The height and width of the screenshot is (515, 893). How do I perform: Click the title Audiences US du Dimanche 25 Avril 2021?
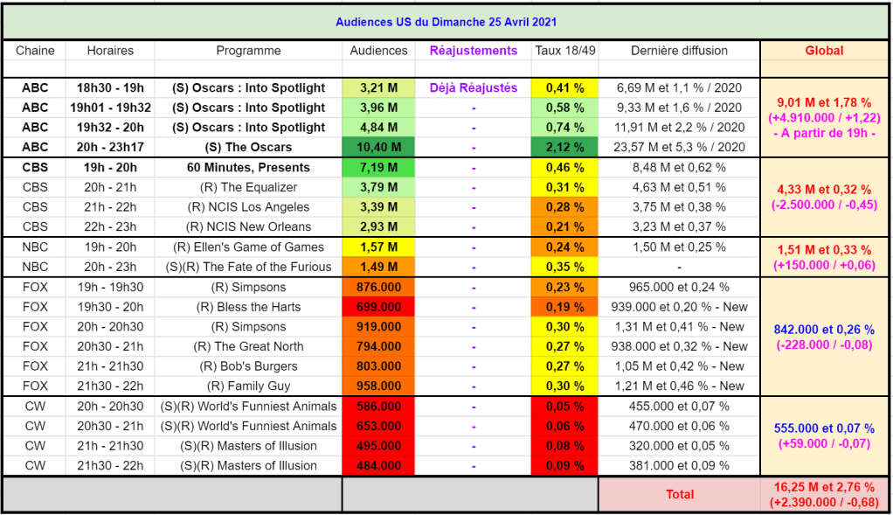click(x=446, y=22)
